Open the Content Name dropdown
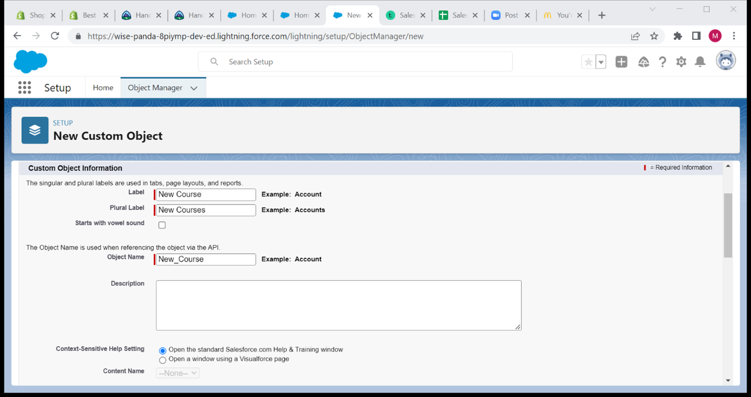This screenshot has width=751, height=397. pos(178,373)
